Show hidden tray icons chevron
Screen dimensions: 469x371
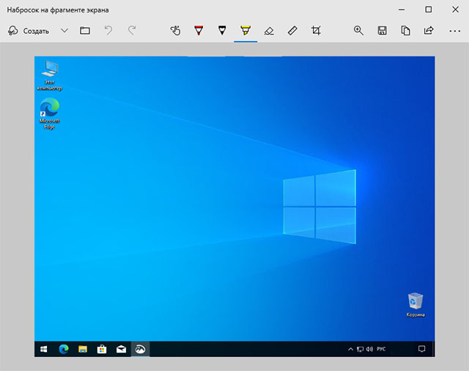350,349
